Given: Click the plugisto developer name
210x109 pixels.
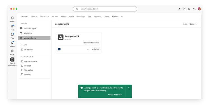Looking at the screenshot, I should point(68,39).
